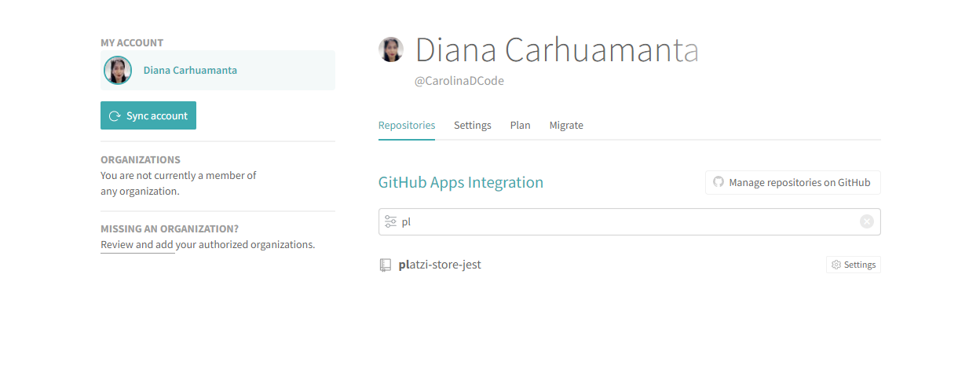Click the GitHub logo icon
The image size is (980, 380).
[x=719, y=182]
